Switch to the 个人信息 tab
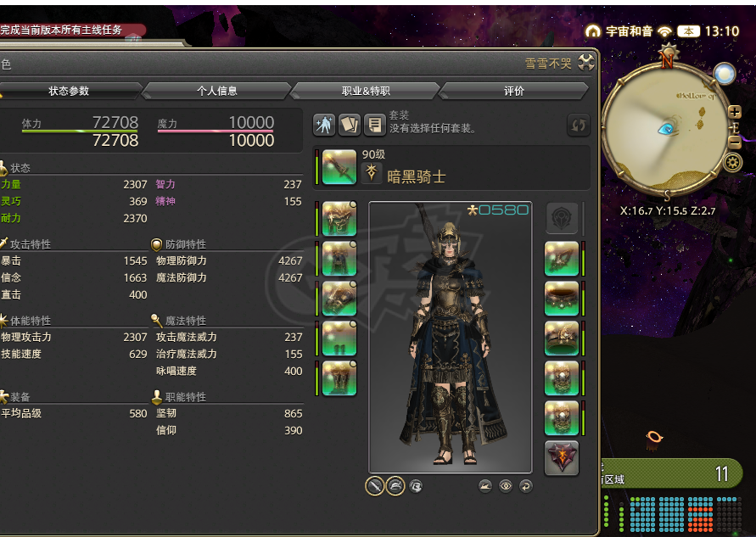The height and width of the screenshot is (537, 756). 217,91
